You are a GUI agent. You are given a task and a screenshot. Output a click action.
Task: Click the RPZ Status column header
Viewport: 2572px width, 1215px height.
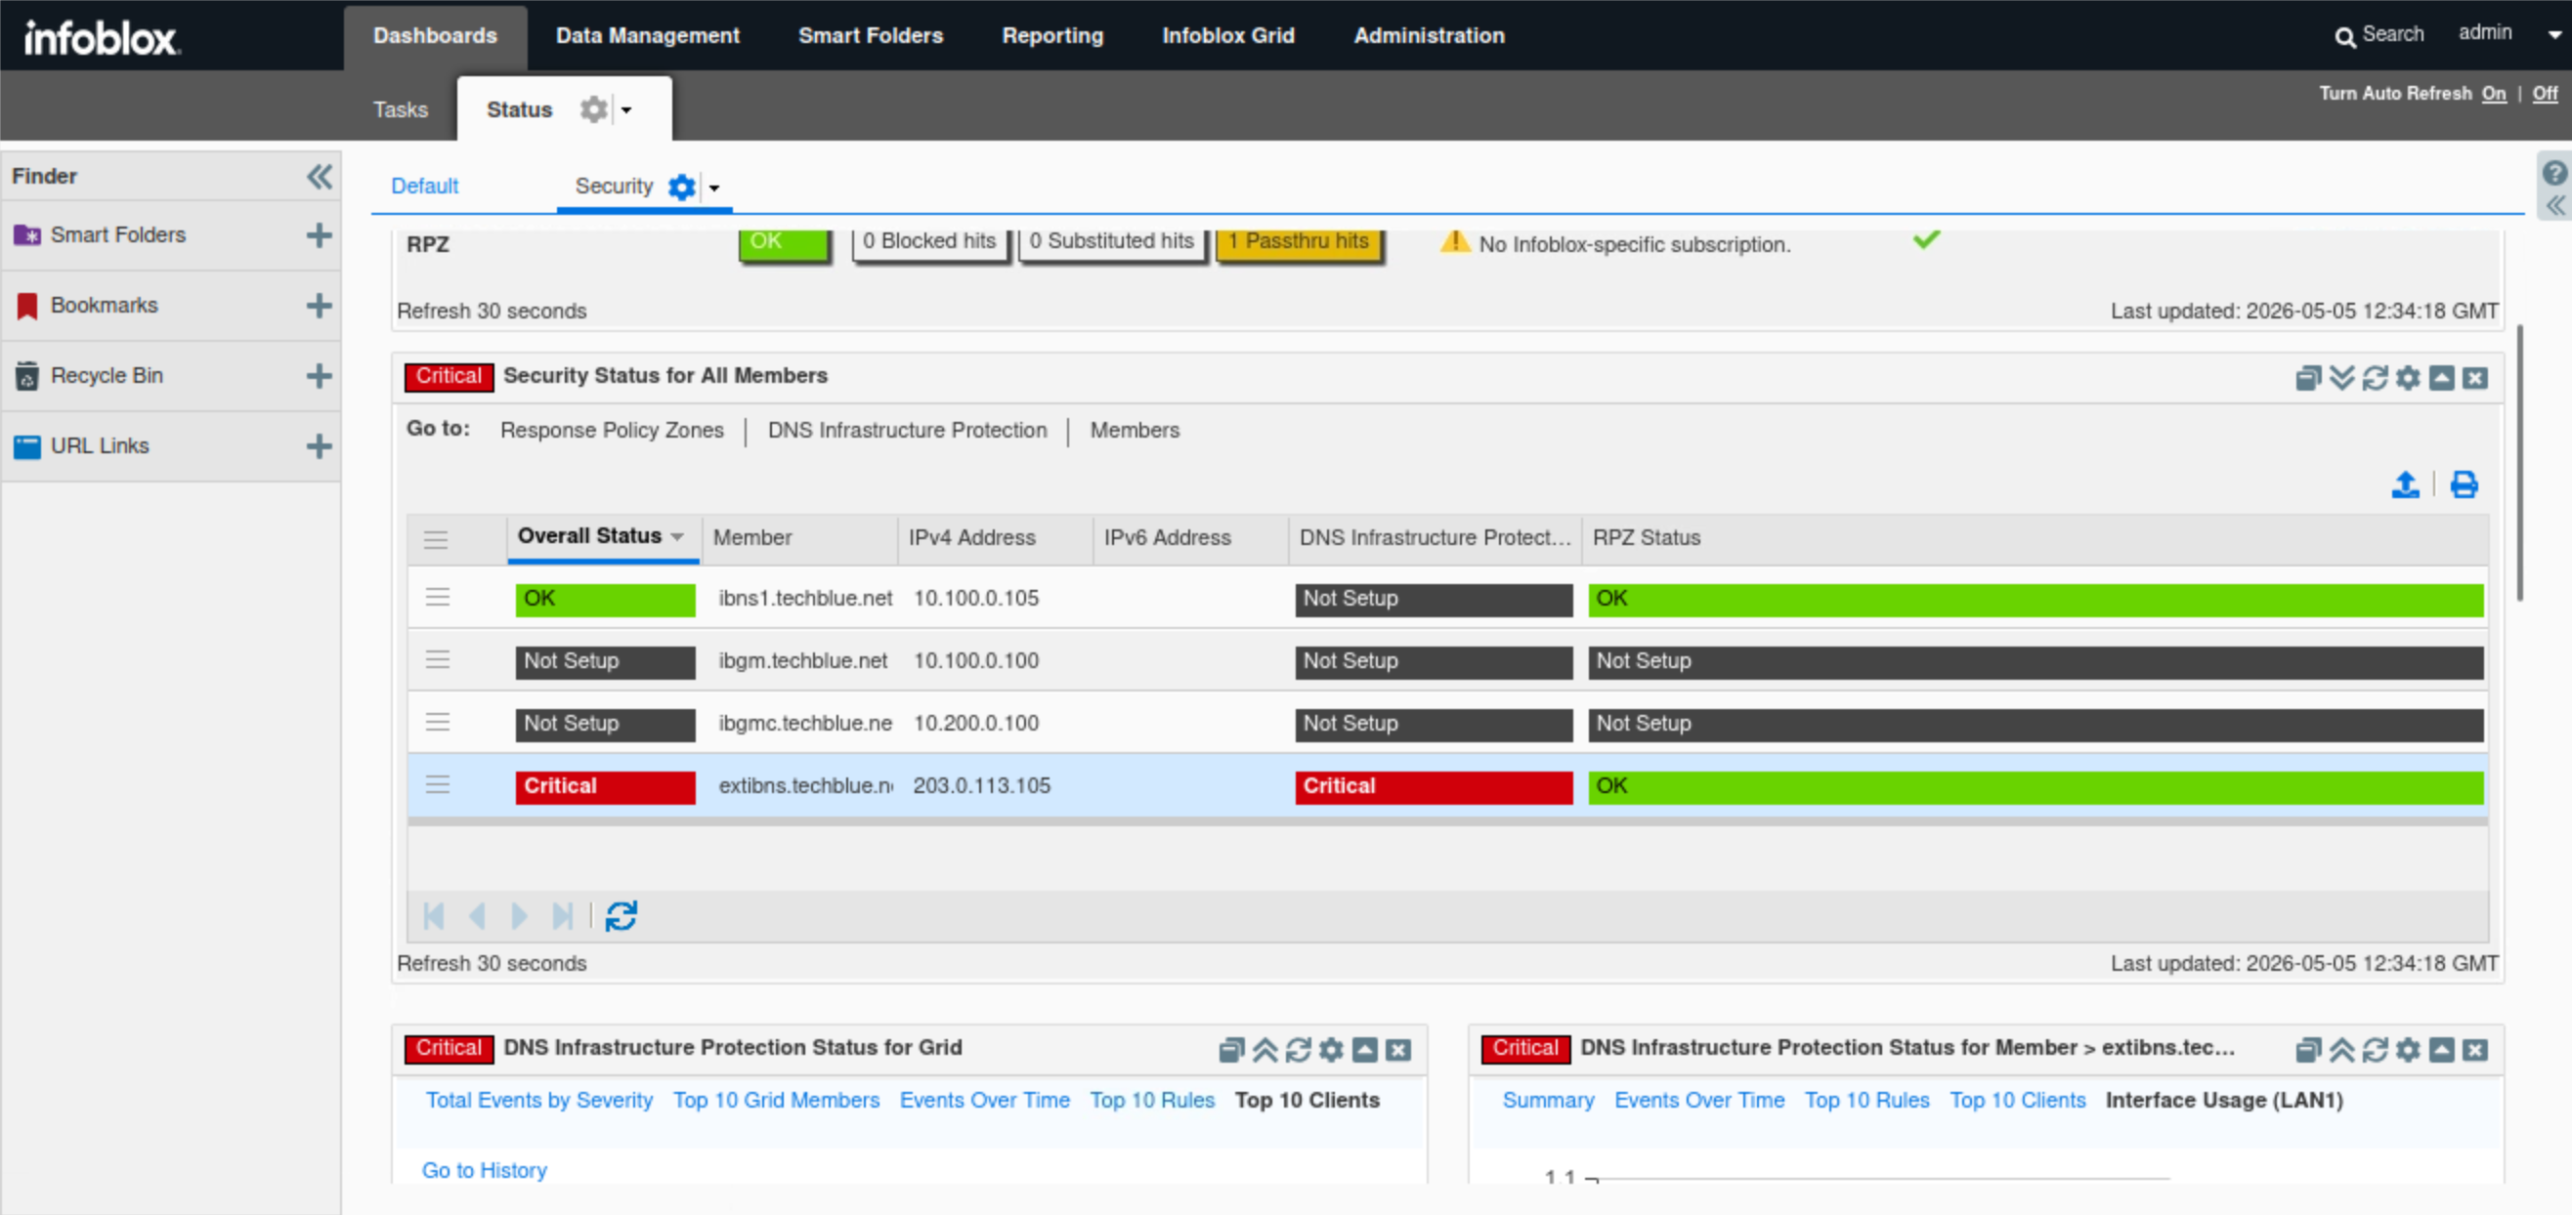(x=2034, y=538)
